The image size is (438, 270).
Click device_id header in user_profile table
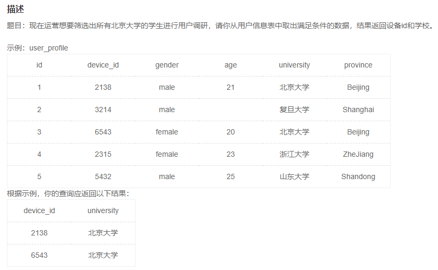click(x=103, y=65)
